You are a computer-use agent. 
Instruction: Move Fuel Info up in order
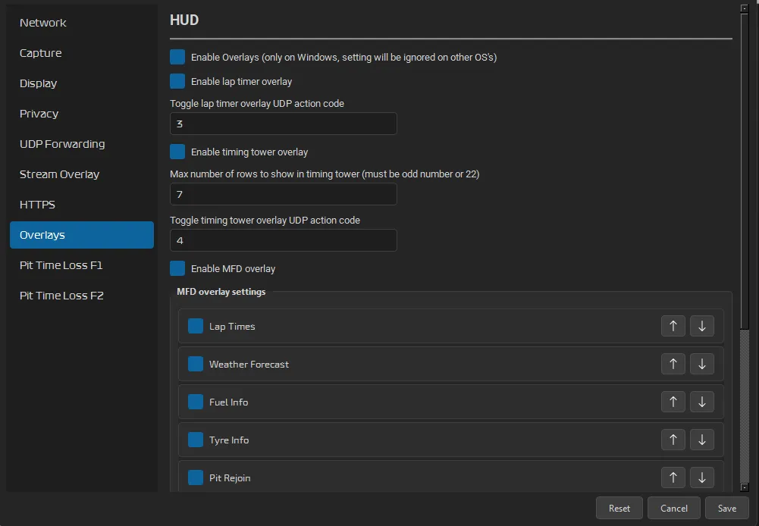pyautogui.click(x=673, y=402)
